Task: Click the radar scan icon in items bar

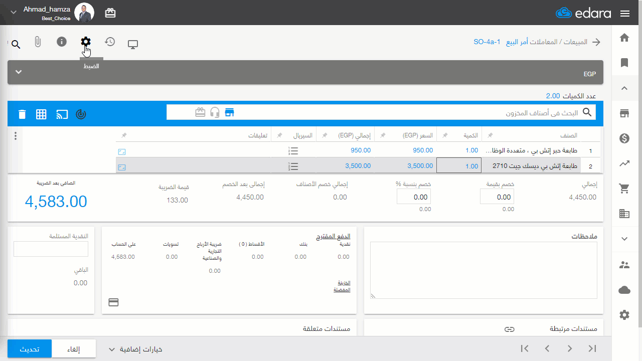Action: pos(81,114)
